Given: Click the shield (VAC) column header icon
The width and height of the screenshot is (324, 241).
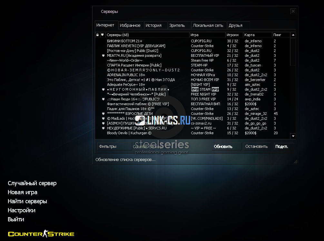Looking at the screenshot, I should 103,35.
